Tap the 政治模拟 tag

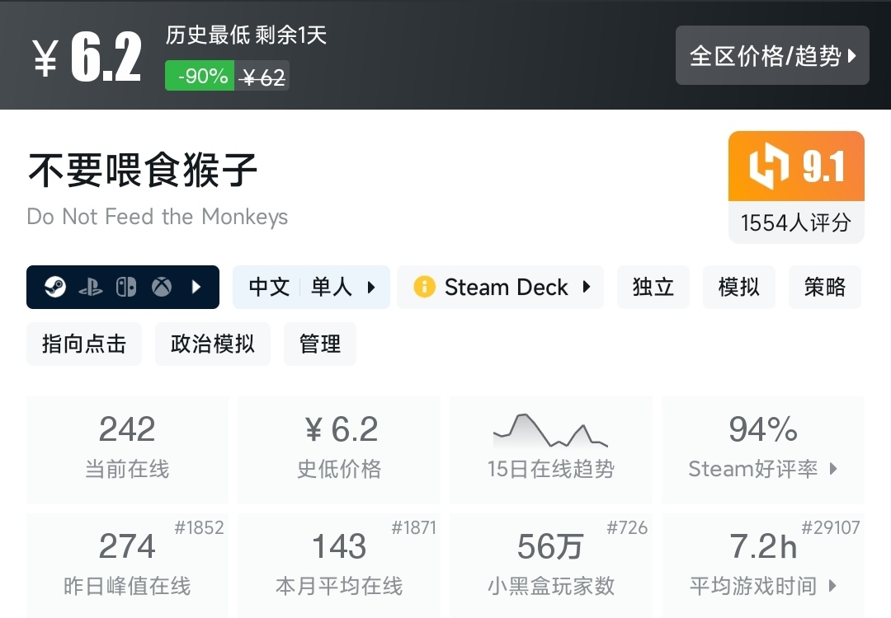coord(212,344)
